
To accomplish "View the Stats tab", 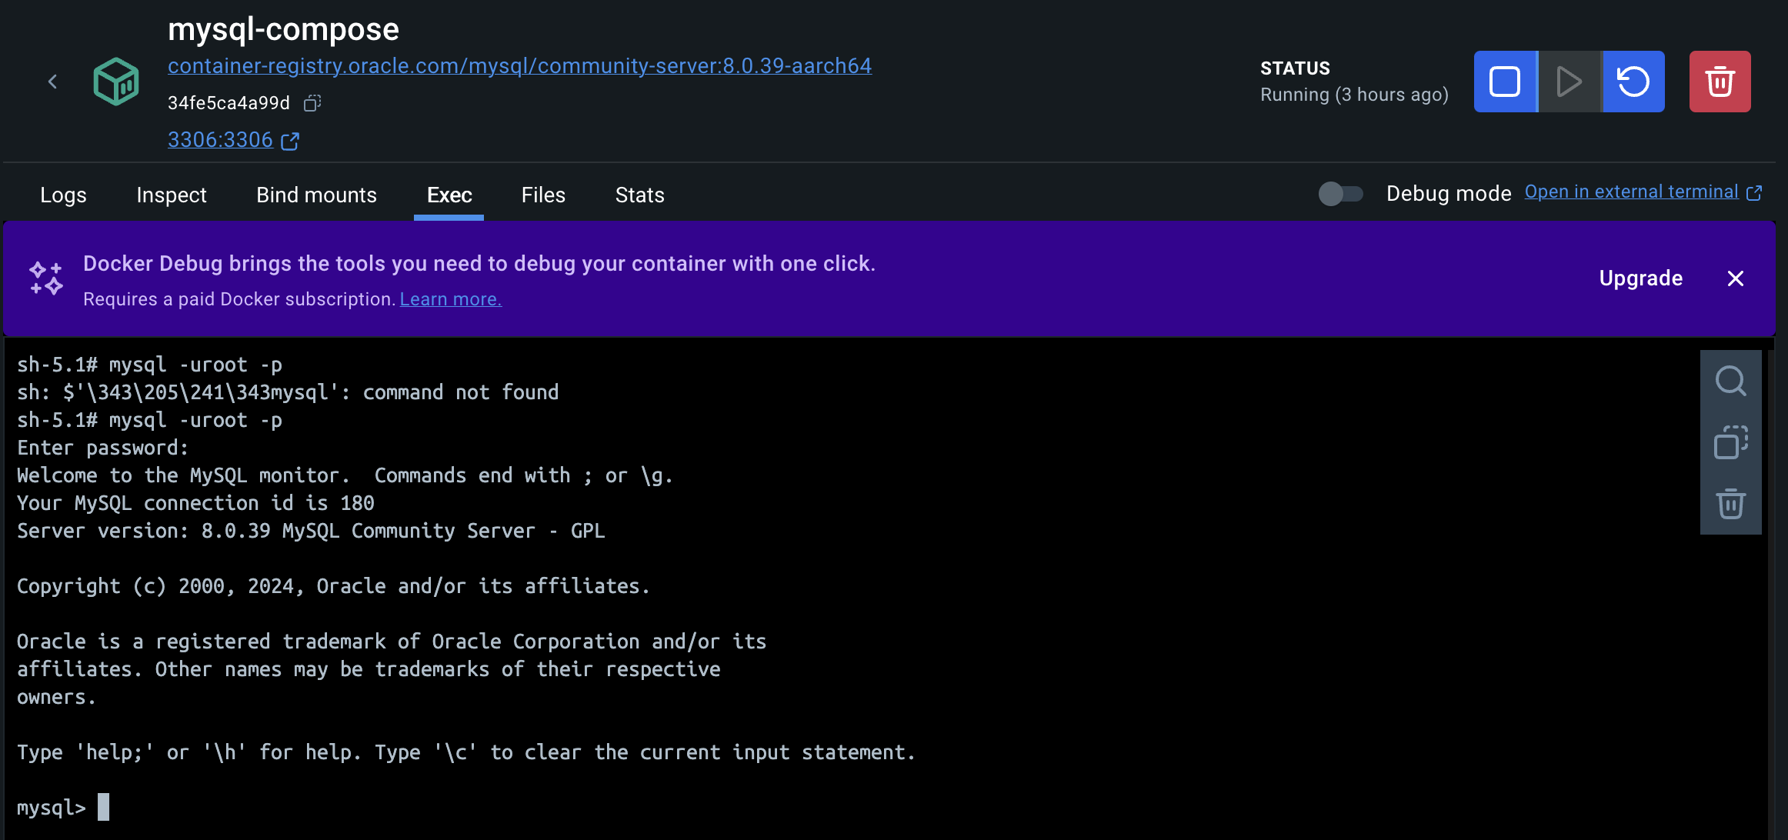I will 639,195.
